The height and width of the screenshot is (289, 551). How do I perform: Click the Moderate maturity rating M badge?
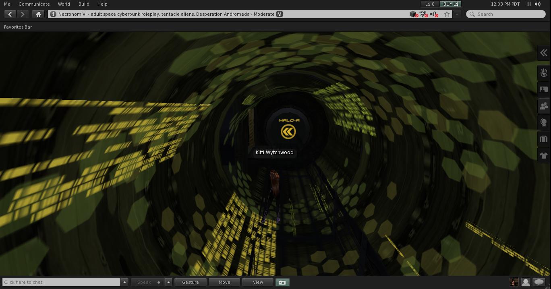coord(280,14)
